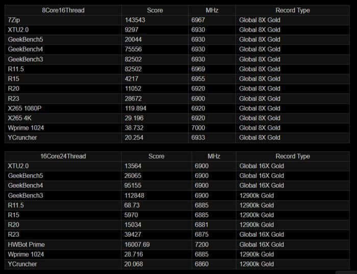Select the 7Zip row label
The width and height of the screenshot is (357, 274).
(14, 20)
